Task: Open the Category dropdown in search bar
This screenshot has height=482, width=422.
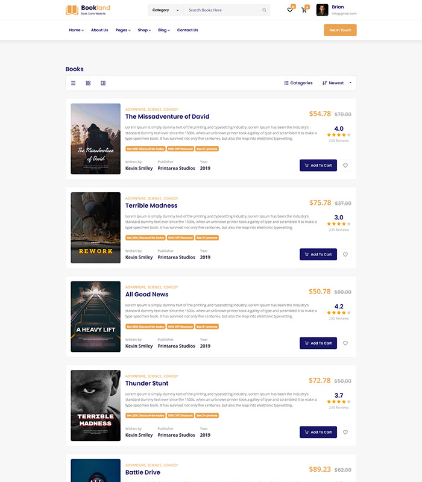Action: tap(165, 10)
